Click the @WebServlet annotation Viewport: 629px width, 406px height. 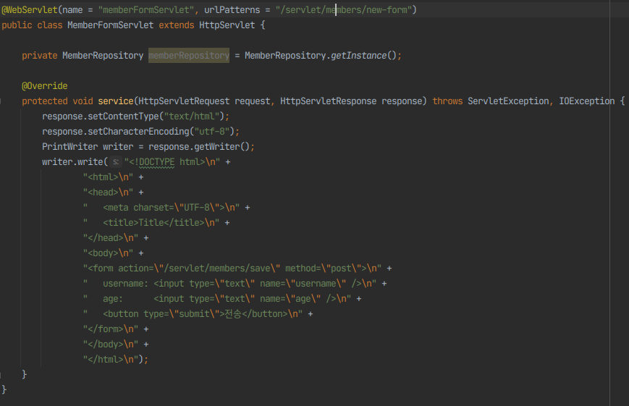[x=30, y=10]
